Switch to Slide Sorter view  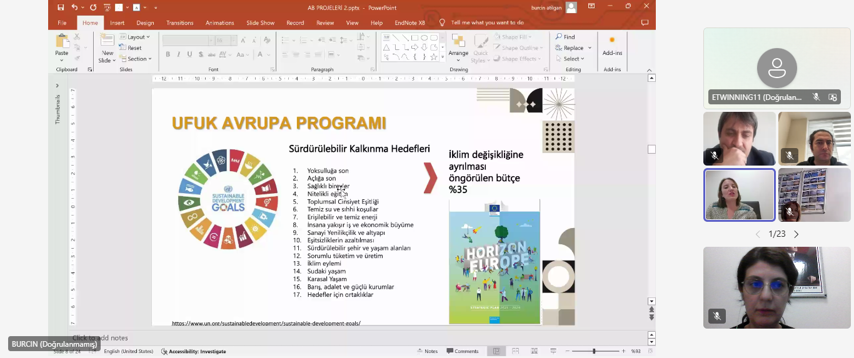point(516,351)
